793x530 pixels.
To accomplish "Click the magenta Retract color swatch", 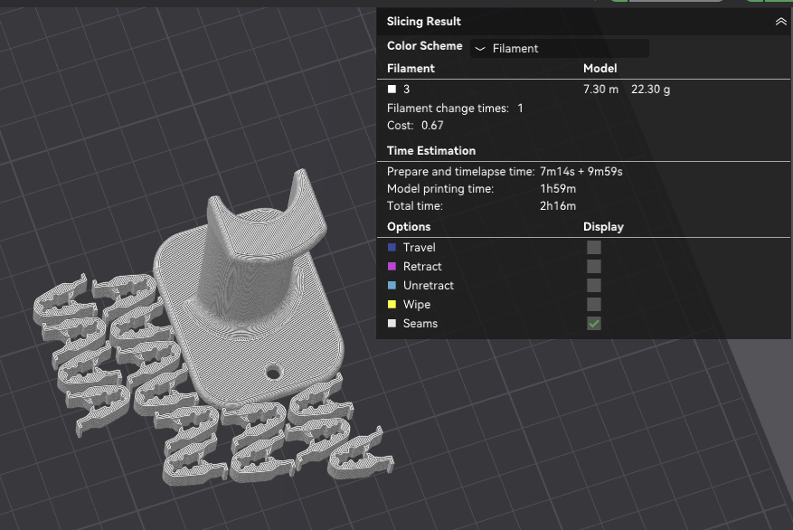I will [x=392, y=267].
